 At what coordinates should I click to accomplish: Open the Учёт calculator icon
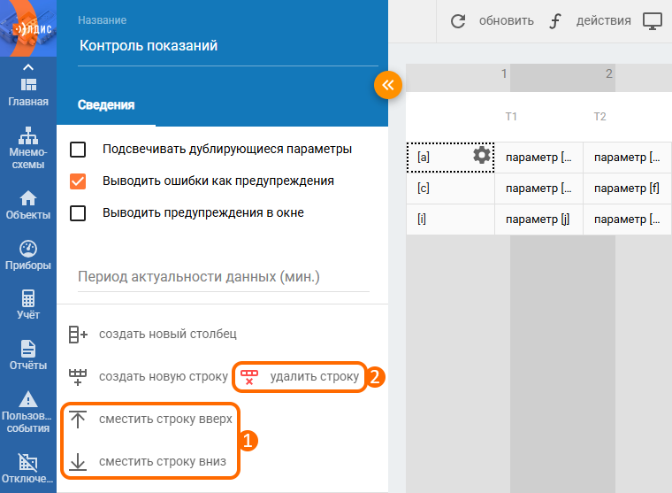pos(28,298)
